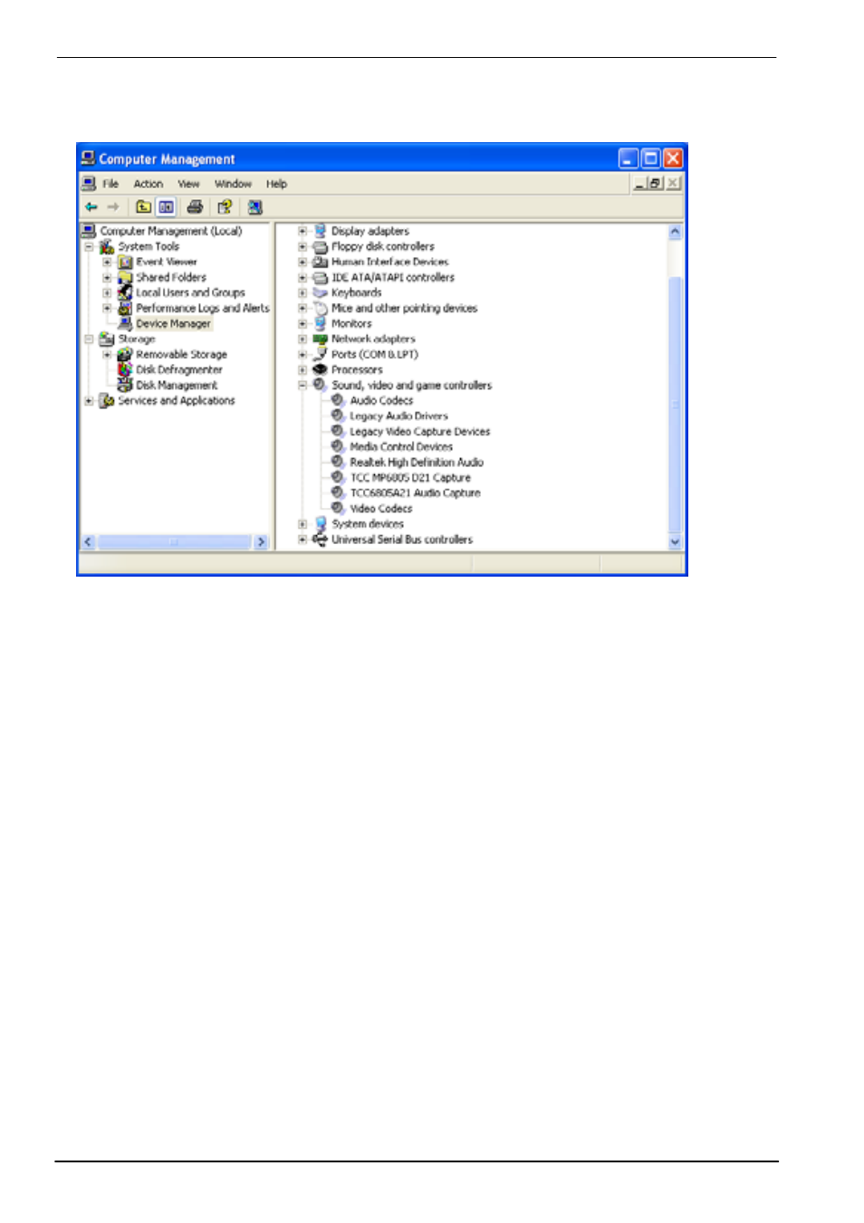Click the System devices icon

click(320, 523)
